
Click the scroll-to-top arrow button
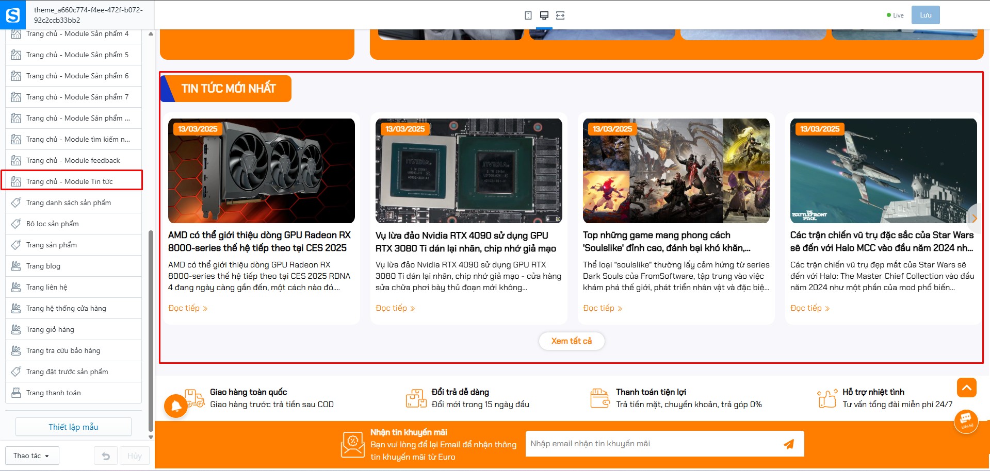pos(967,387)
